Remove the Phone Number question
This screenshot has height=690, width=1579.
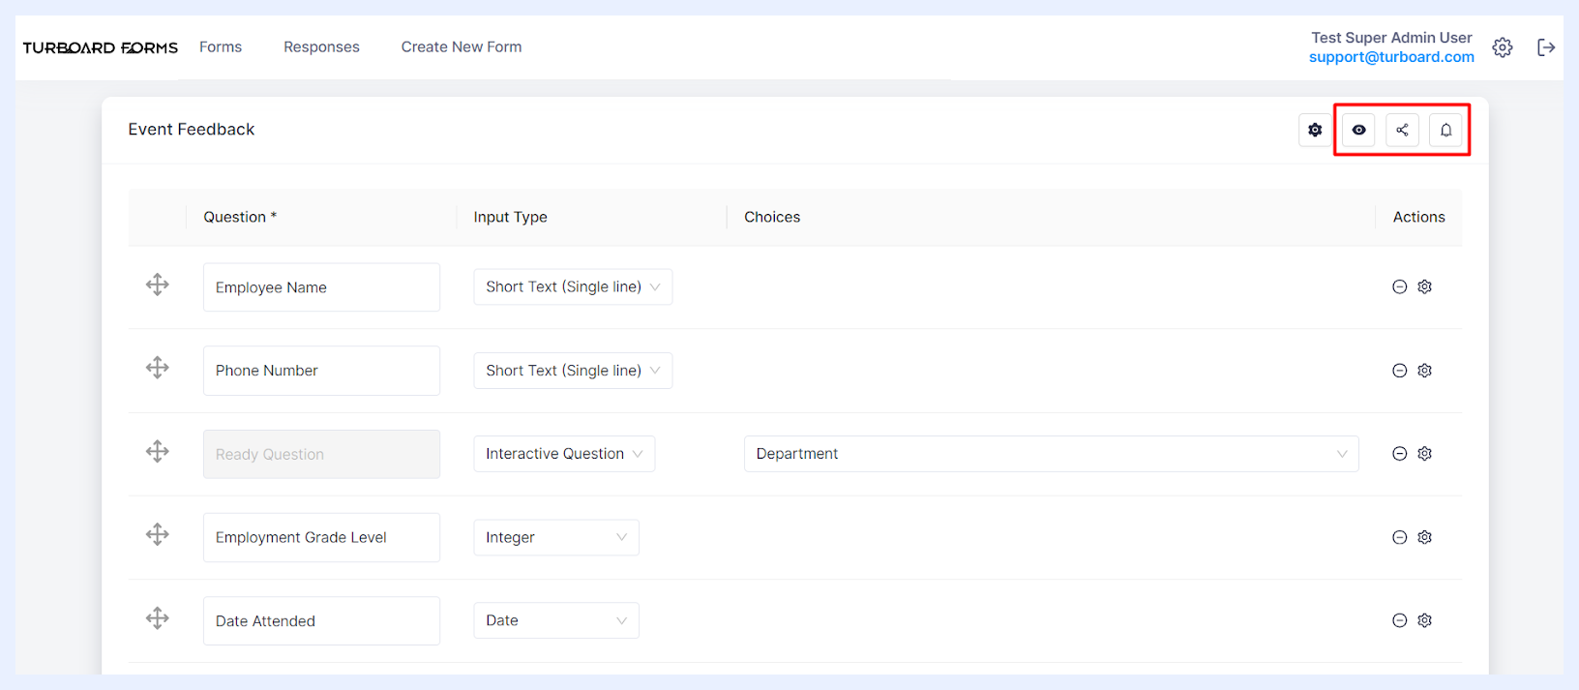pyautogui.click(x=1399, y=371)
